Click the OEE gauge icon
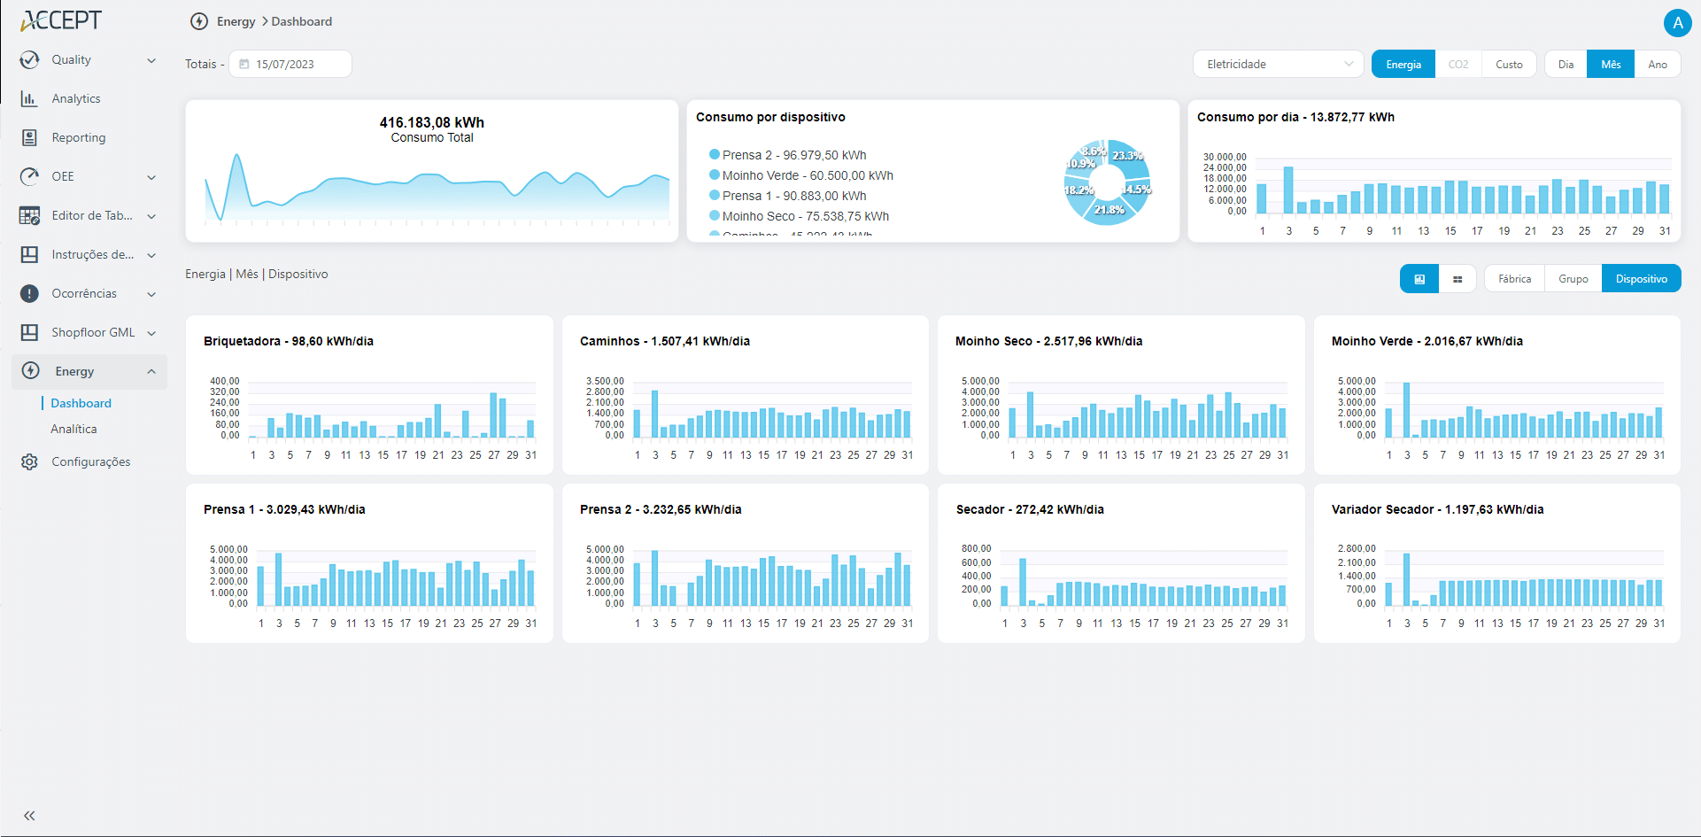Viewport: 1701px width, 837px height. pos(29,176)
